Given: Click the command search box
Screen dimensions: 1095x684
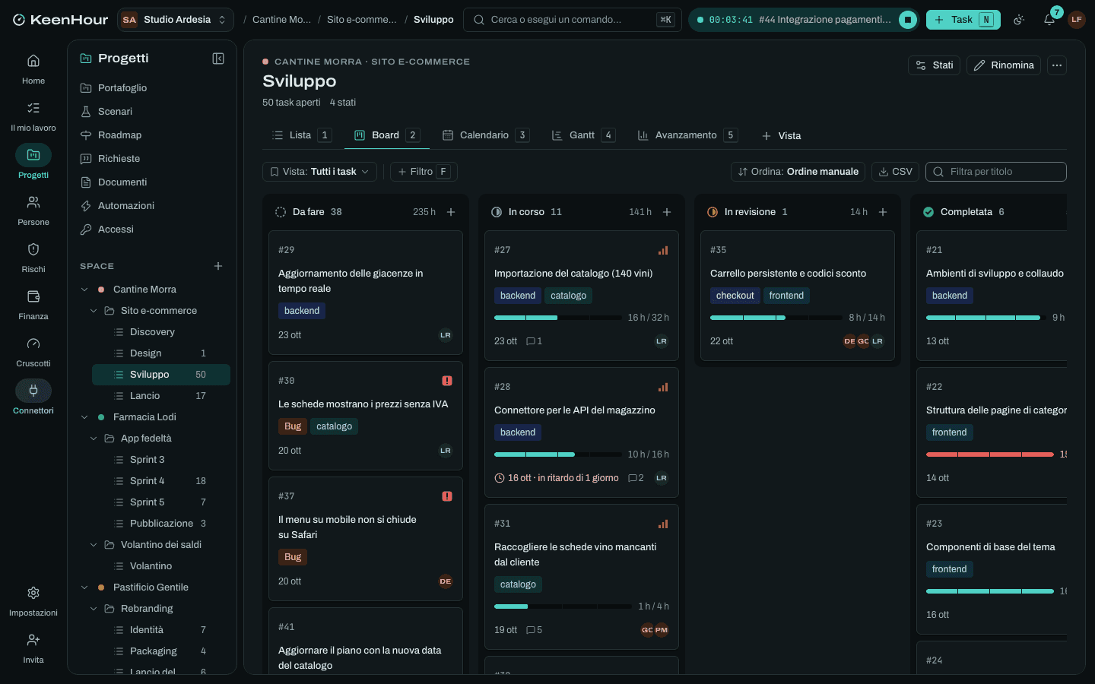Looking at the screenshot, I should click(573, 20).
